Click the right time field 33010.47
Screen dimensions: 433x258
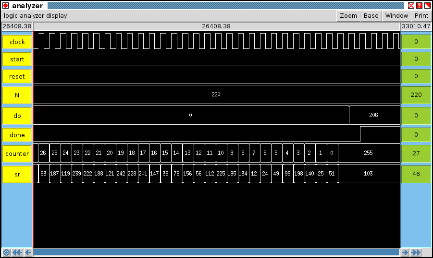click(416, 26)
